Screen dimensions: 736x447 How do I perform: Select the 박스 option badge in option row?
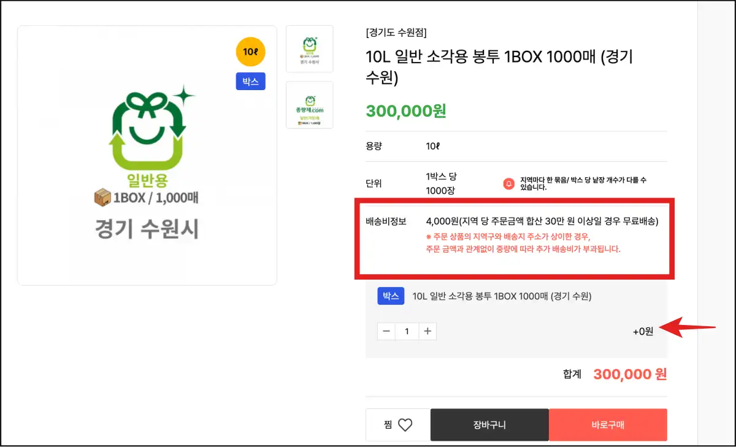(x=391, y=296)
